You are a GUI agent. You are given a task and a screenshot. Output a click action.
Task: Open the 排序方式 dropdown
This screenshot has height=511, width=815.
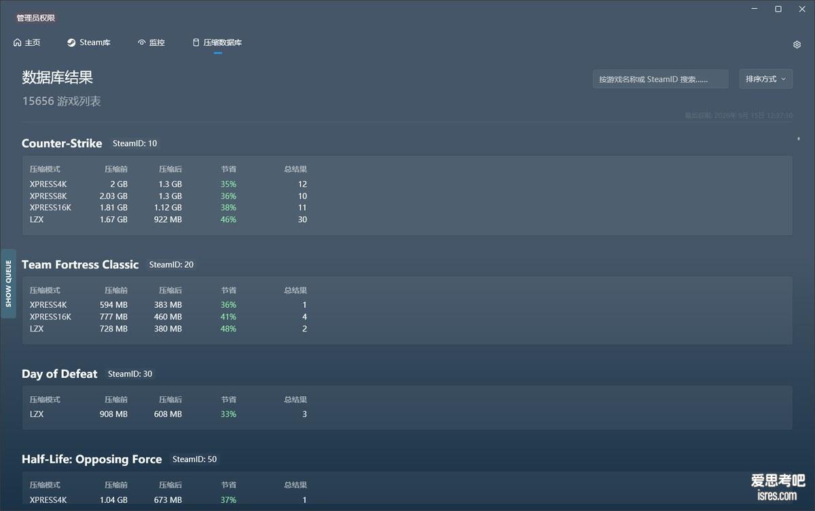765,79
